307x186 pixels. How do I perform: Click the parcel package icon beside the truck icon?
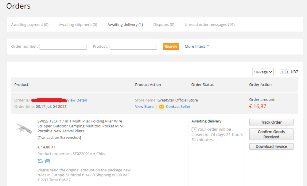click(48, 161)
